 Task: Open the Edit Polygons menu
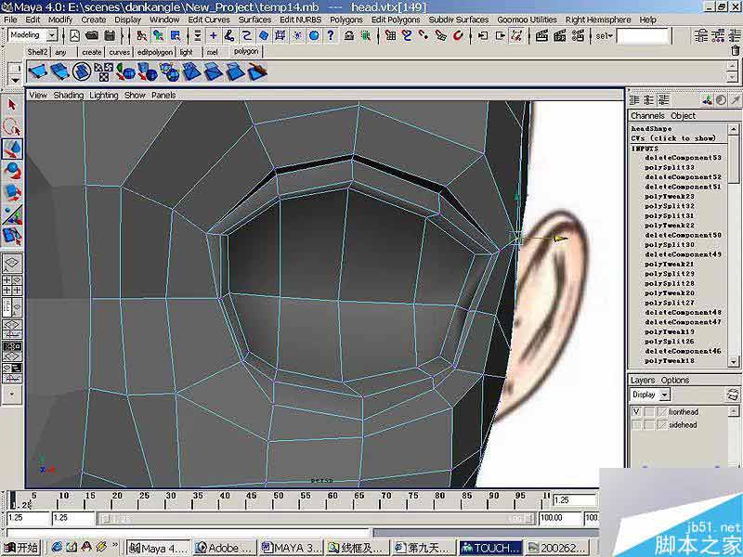click(x=396, y=19)
